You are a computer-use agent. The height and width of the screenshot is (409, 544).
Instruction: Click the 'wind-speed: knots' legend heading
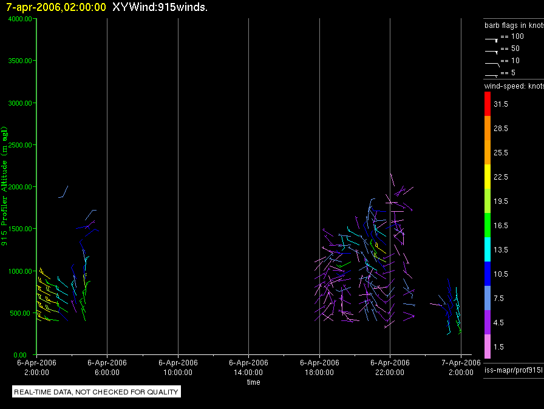click(514, 86)
